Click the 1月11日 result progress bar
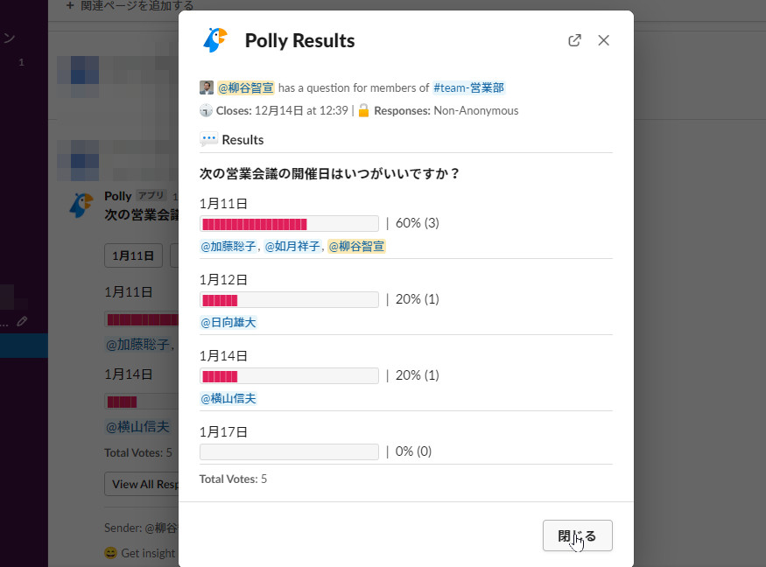The width and height of the screenshot is (766, 567). tap(289, 223)
